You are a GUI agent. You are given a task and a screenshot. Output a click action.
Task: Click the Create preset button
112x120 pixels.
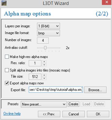pos(73,104)
